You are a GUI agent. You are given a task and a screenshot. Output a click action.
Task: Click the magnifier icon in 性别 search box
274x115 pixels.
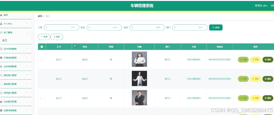[x=132, y=27]
